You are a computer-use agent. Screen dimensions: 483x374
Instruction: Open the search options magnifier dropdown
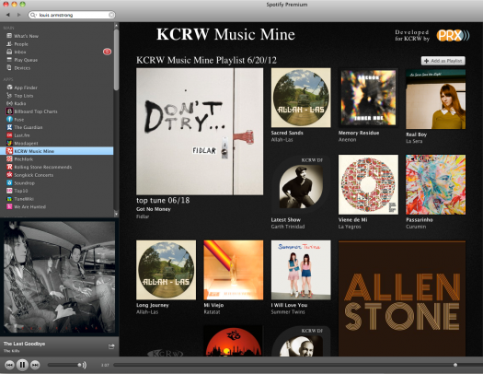point(33,15)
